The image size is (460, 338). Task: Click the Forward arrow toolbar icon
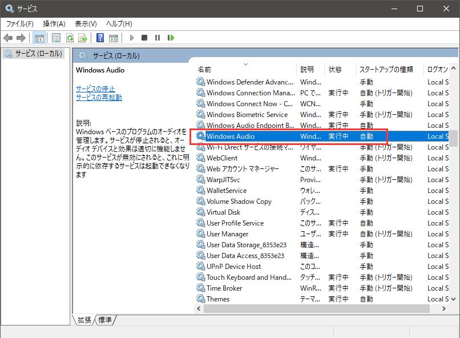pos(21,38)
